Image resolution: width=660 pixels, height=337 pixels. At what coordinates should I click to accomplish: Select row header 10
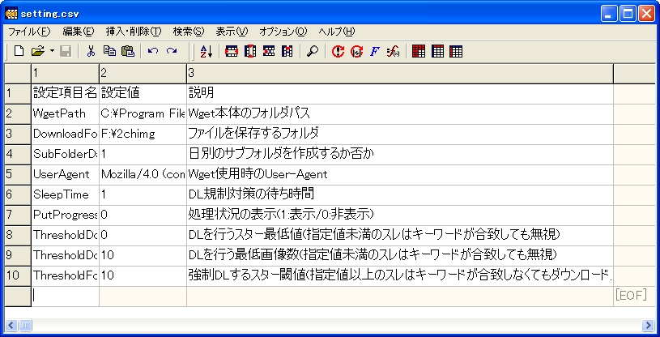(x=18, y=276)
